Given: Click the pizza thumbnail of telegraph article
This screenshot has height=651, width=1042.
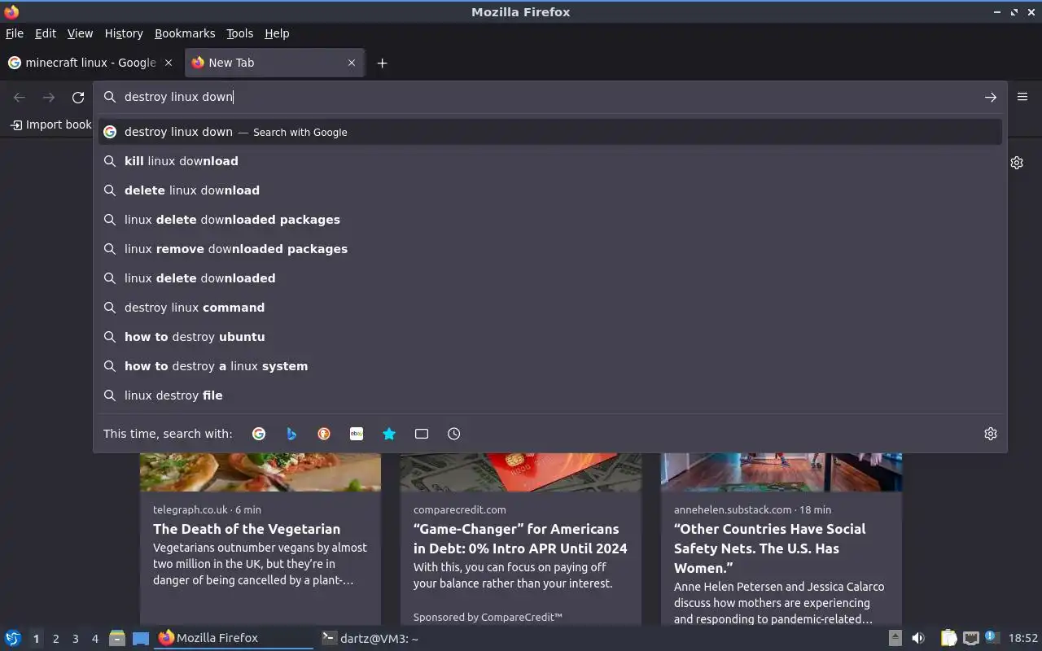Looking at the screenshot, I should pyautogui.click(x=260, y=472).
